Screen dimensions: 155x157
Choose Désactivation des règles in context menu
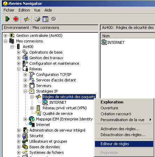coord(124,135)
